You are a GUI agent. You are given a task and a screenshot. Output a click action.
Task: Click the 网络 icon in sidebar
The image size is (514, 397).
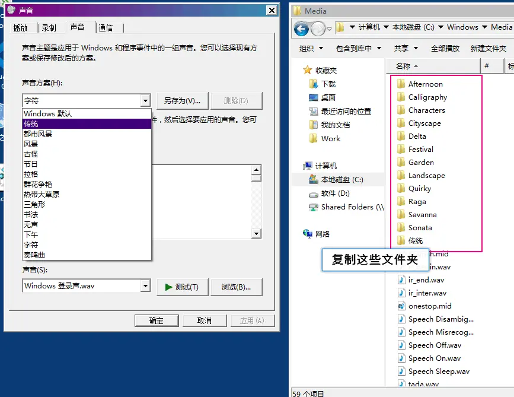pos(308,234)
